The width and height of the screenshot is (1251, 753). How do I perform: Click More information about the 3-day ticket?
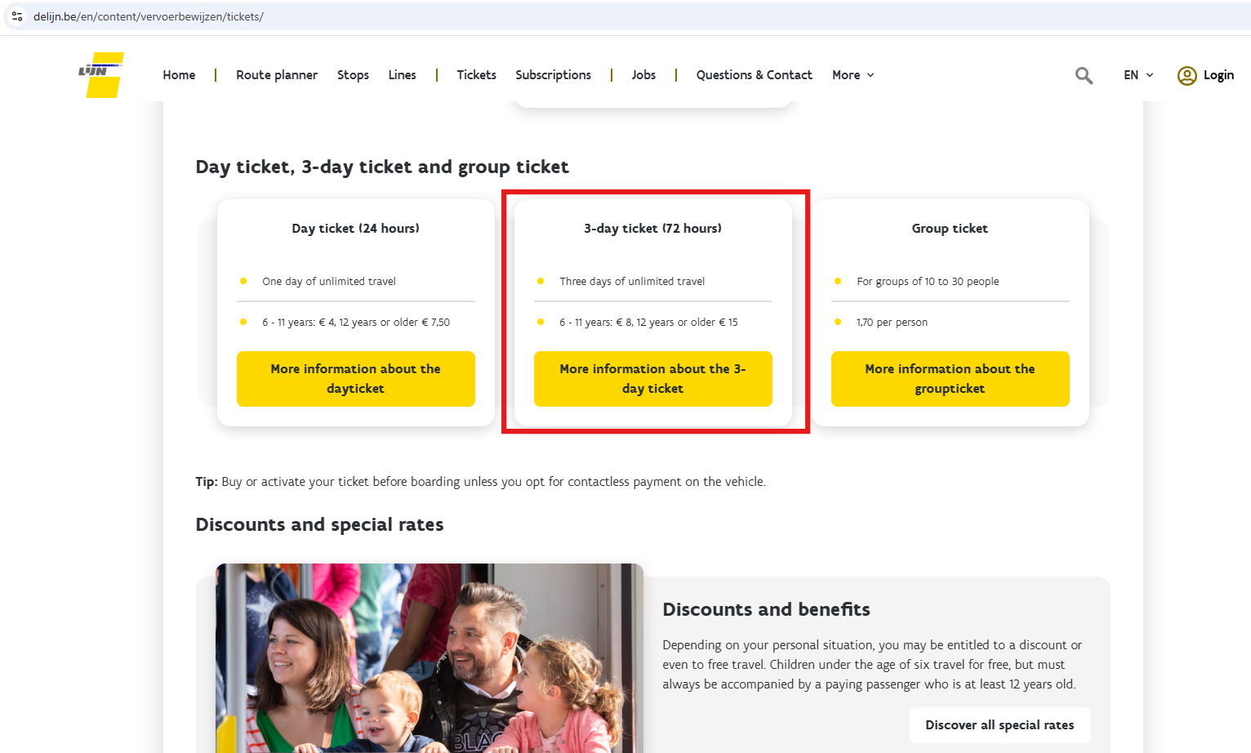pyautogui.click(x=652, y=379)
